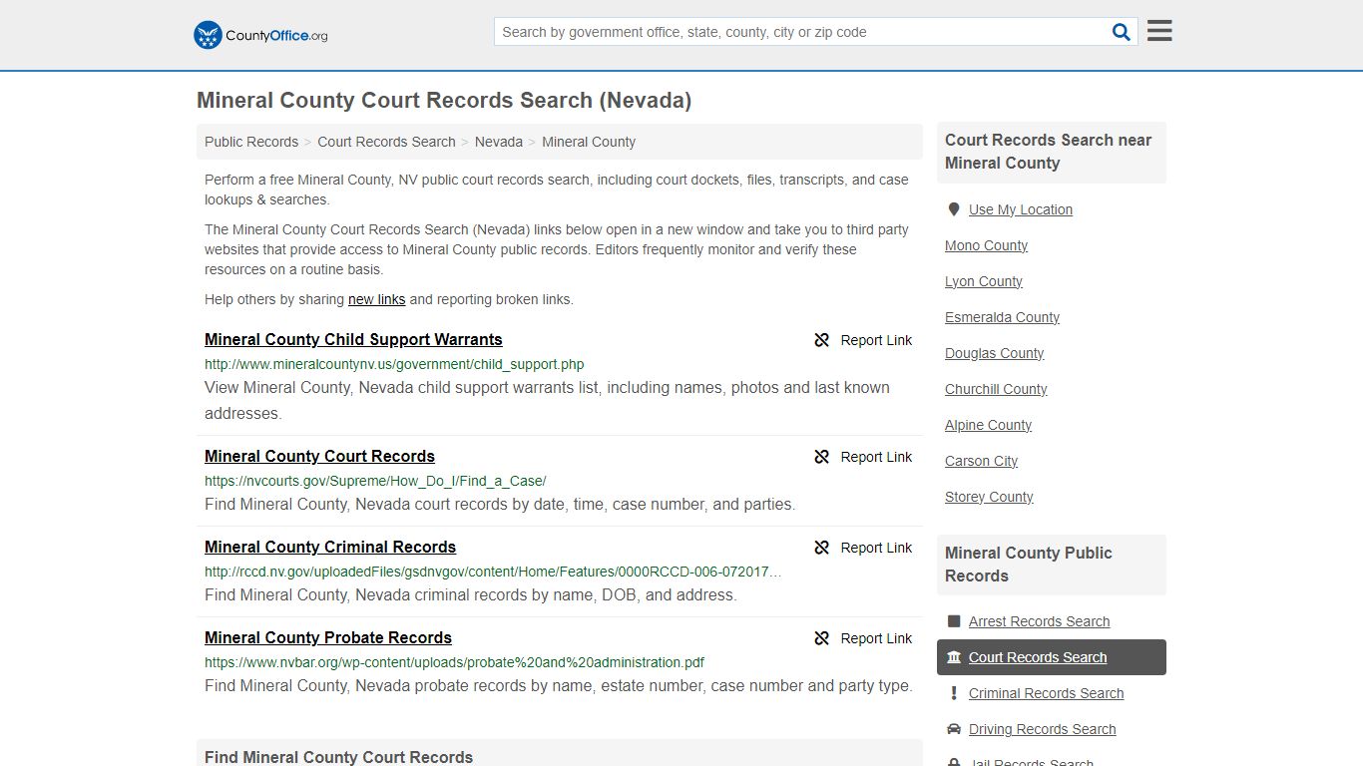Click broken-link icon for Criminal Records
This screenshot has height=766, width=1363.
(x=822, y=548)
